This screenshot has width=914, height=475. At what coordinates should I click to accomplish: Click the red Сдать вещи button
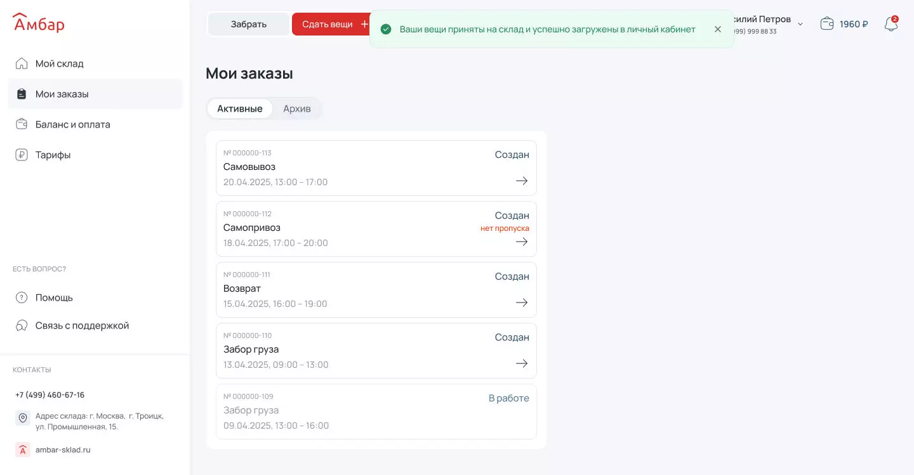tap(331, 24)
